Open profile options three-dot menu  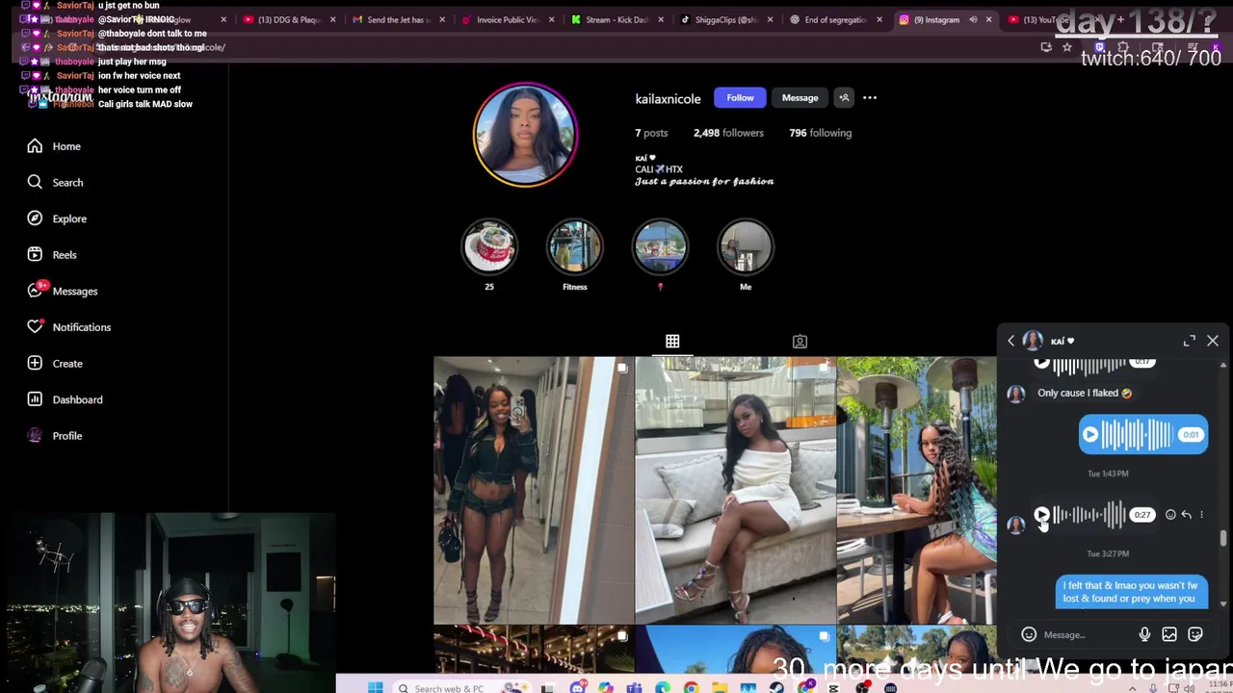pos(870,97)
